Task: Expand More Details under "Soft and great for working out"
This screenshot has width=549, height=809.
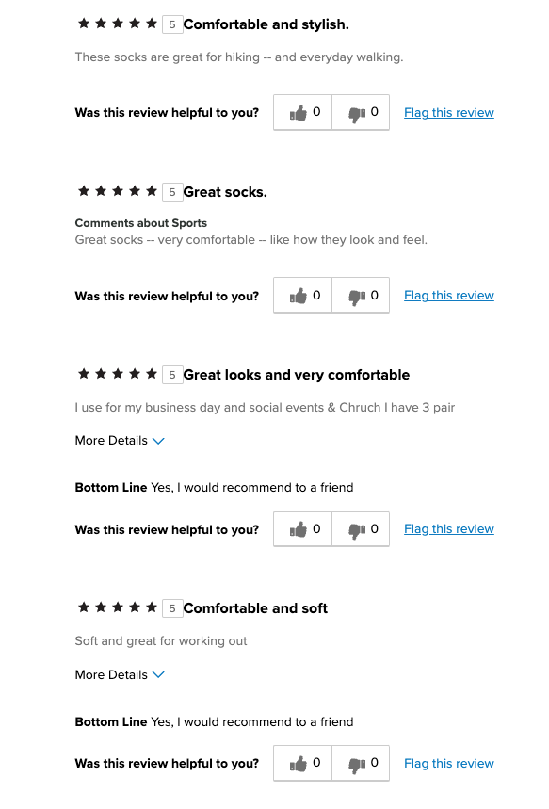Action: (x=120, y=675)
